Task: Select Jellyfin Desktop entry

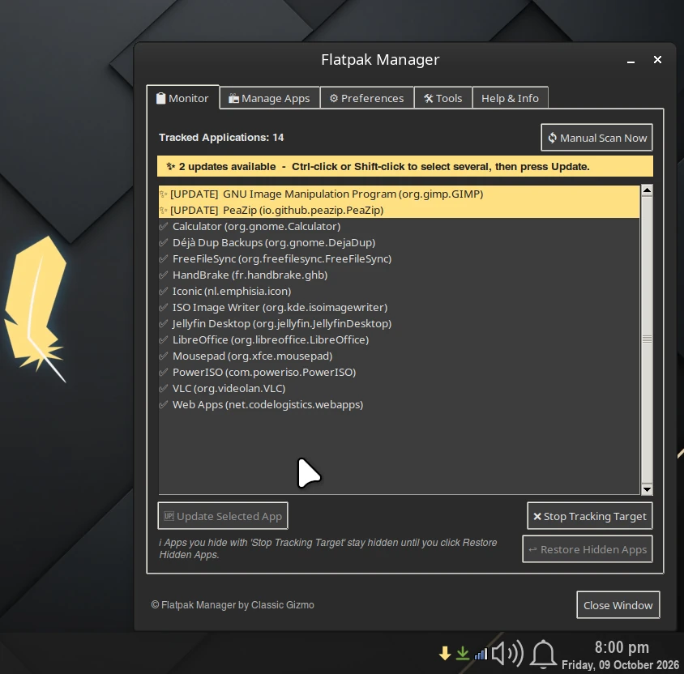Action: coord(400,323)
